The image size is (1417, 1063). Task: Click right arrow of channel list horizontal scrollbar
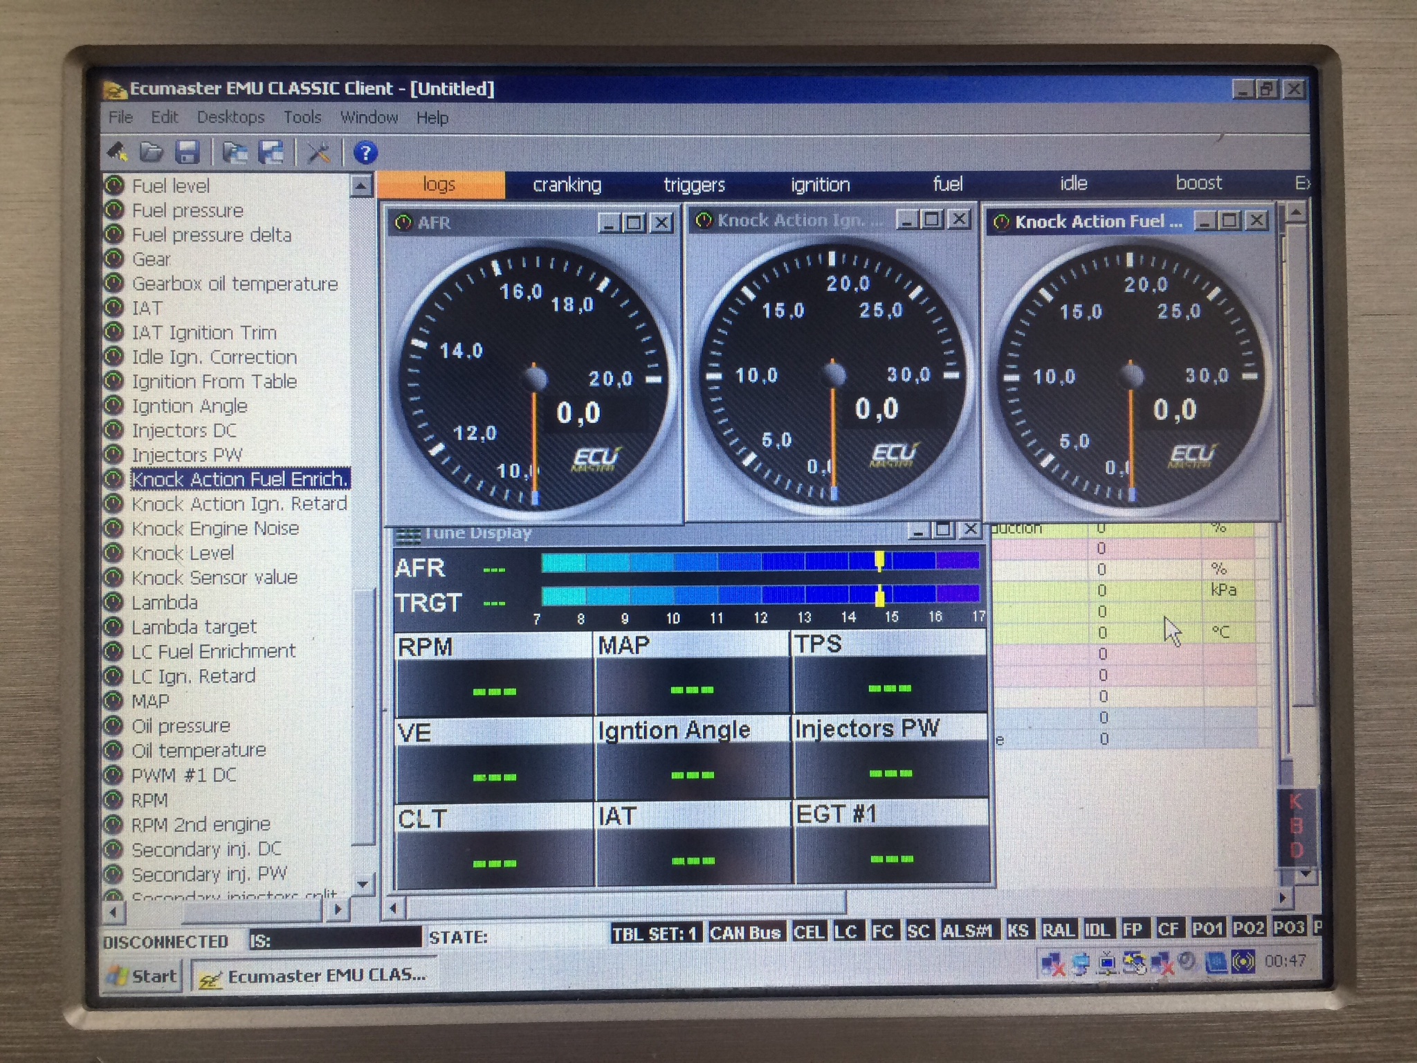pos(337,910)
